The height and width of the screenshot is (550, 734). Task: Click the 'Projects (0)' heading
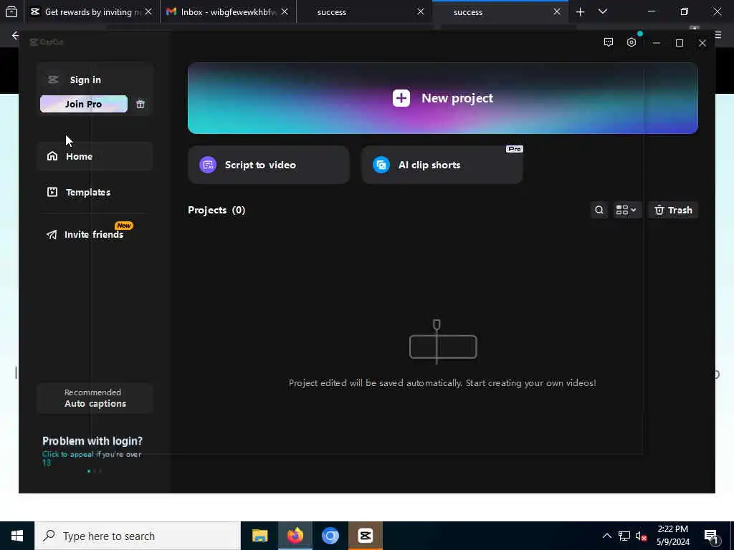coord(216,210)
